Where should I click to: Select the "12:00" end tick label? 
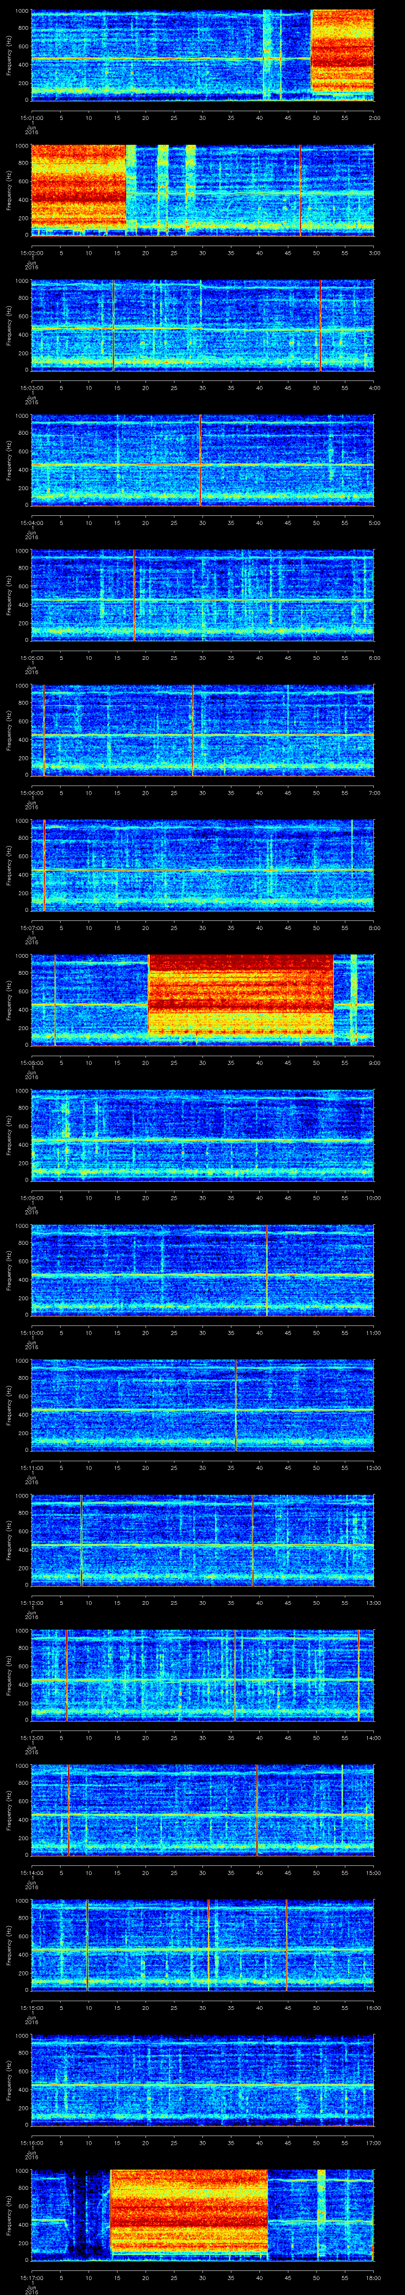click(x=373, y=1468)
